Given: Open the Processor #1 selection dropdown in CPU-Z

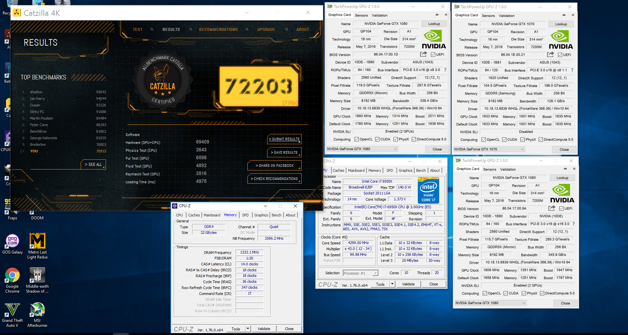Looking at the screenshot, I should [360, 273].
